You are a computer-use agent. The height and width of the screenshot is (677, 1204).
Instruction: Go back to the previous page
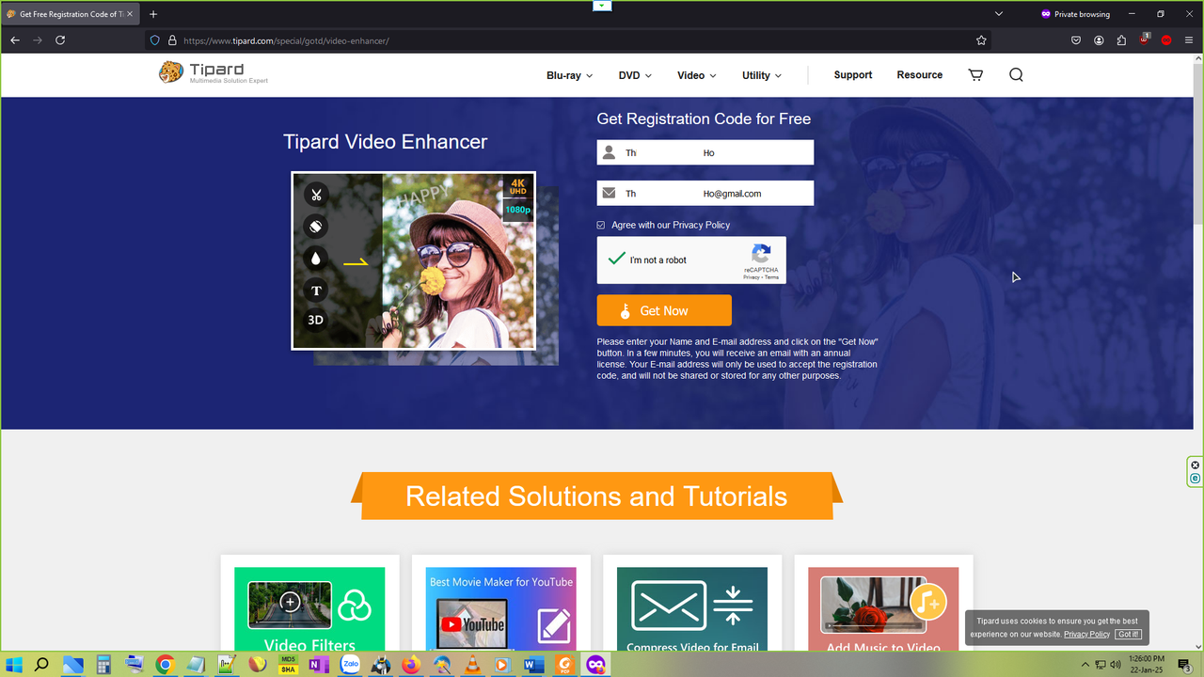15,40
